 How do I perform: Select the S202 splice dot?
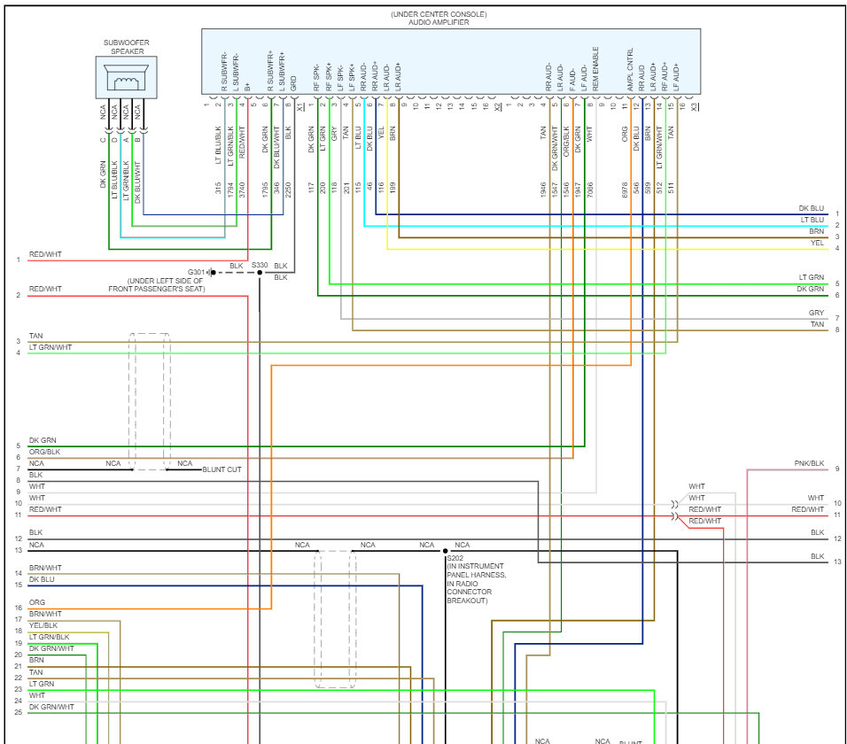point(445,551)
